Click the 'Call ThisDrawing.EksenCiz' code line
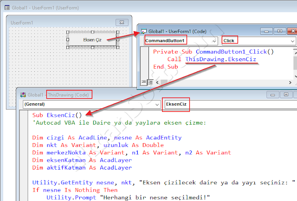The image size is (297, 201). (x=212, y=59)
